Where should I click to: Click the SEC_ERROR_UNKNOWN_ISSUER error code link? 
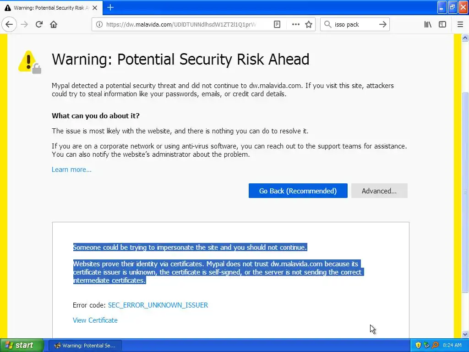[158, 305]
